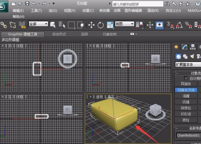Image resolution: width=201 pixels, height=144 pixels.
Task: Open favorites star icon
Action: pos(188,4)
